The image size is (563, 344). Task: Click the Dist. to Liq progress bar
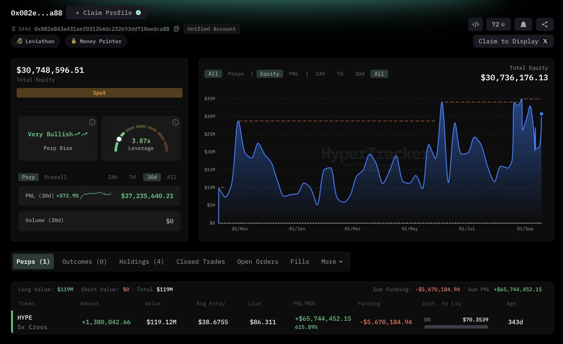pyautogui.click(x=456, y=327)
